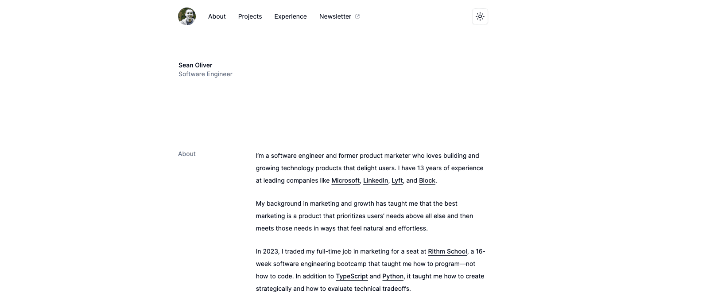Open the Projects navigation item
Viewport: 702px width, 301px height.
click(x=250, y=16)
